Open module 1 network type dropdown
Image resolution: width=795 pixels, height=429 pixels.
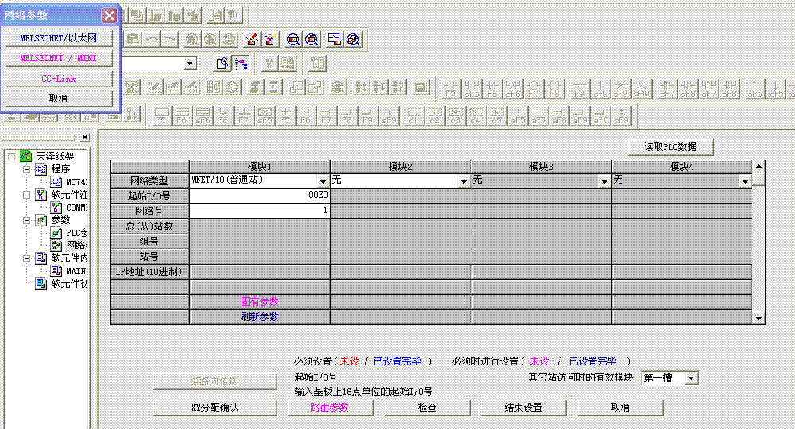click(x=323, y=181)
